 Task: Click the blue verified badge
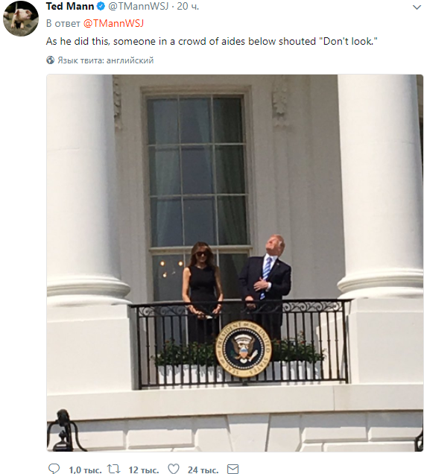point(101,6)
